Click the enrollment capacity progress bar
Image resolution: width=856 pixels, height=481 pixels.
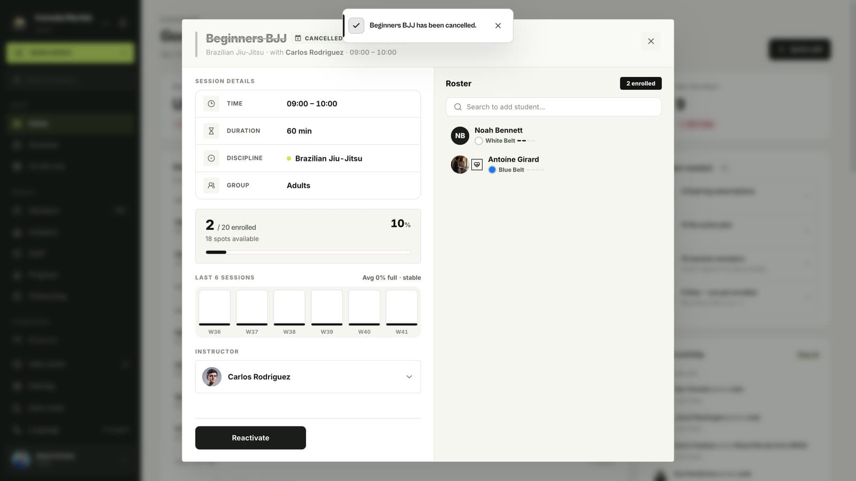click(x=308, y=252)
